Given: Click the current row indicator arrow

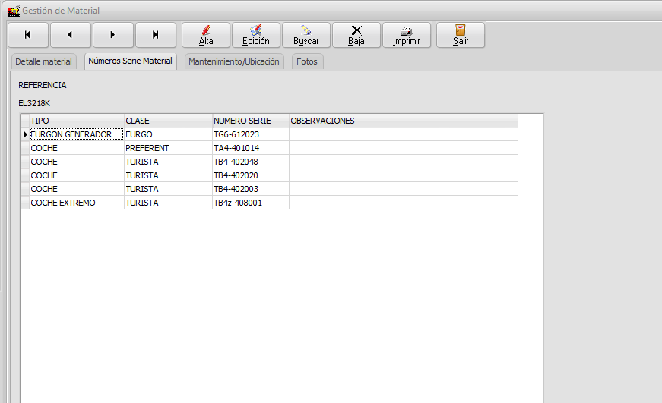Looking at the screenshot, I should (x=25, y=134).
